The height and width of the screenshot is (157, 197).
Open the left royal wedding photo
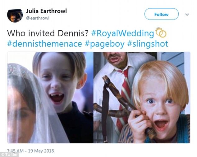[x=50, y=97]
